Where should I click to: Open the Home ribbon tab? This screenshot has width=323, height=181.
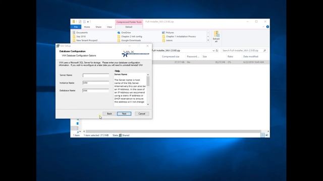[87, 27]
